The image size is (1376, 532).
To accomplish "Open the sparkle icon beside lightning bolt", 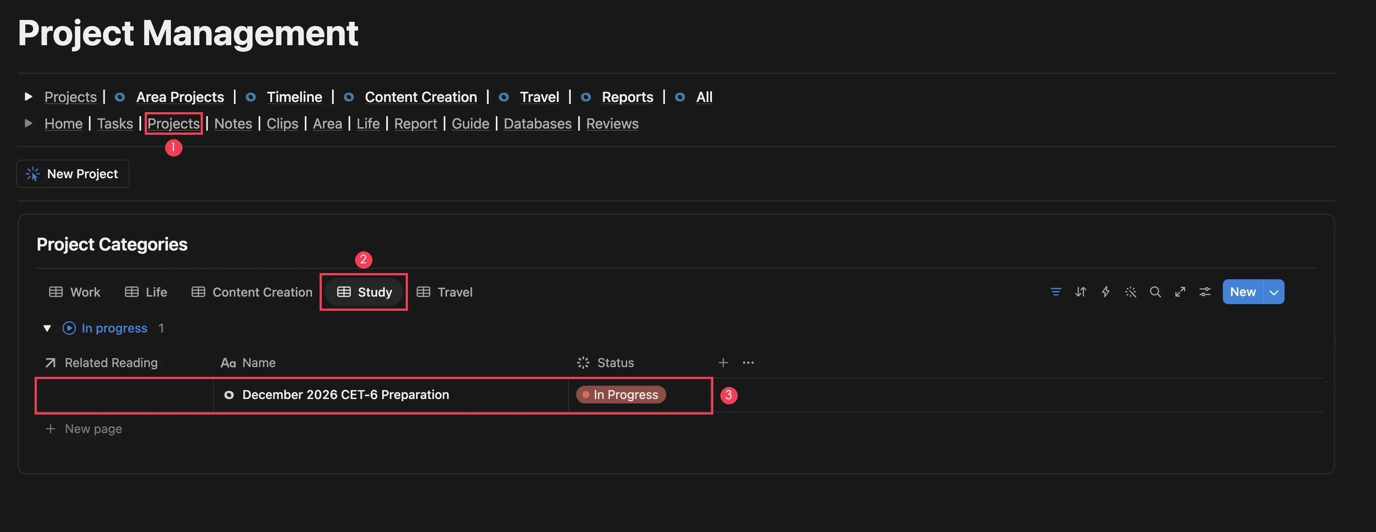I will click(1130, 292).
